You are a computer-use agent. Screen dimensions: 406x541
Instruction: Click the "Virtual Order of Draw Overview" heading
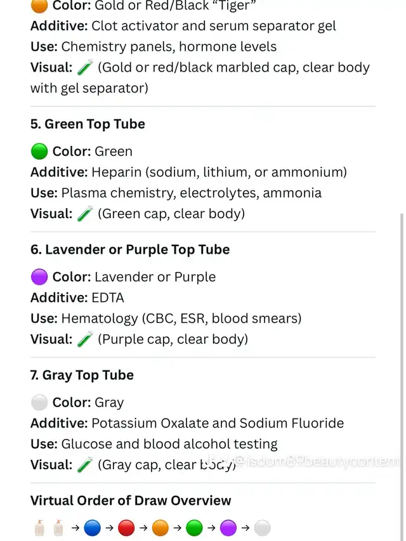tap(131, 501)
